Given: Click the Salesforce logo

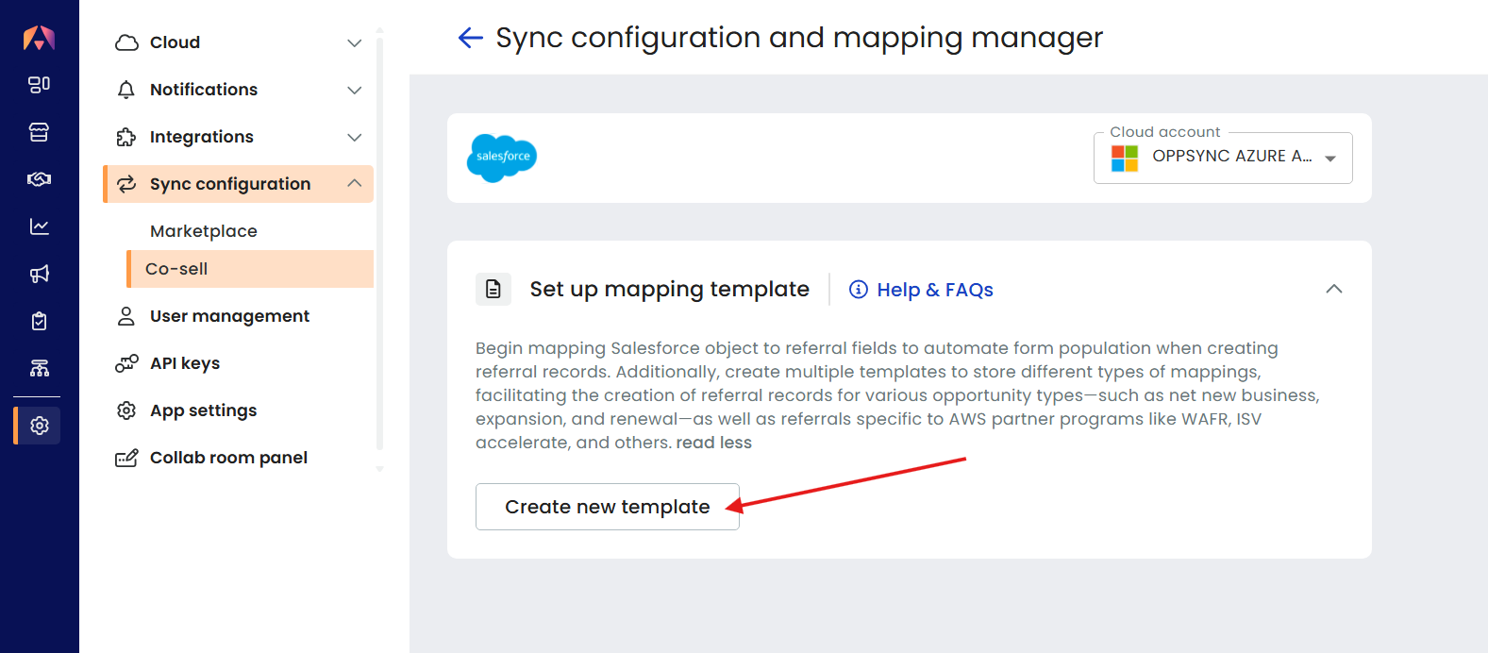Looking at the screenshot, I should pyautogui.click(x=502, y=158).
